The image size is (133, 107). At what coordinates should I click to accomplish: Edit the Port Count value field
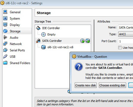[126, 41]
